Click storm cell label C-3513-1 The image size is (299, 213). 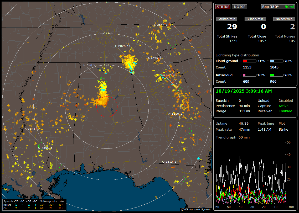[x=169, y=162]
